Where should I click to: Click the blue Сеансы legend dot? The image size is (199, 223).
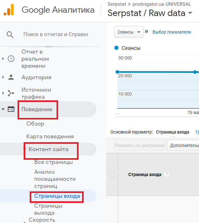(x=116, y=48)
